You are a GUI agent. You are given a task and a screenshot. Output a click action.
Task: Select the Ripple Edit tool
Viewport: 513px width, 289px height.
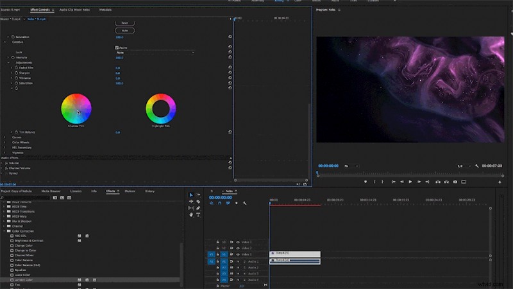click(191, 202)
